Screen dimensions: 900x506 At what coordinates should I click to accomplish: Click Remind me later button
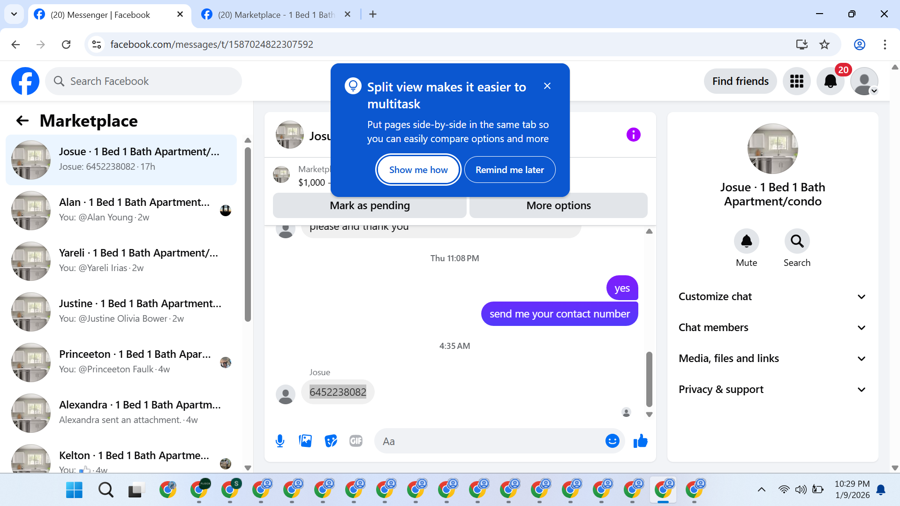pyautogui.click(x=510, y=170)
